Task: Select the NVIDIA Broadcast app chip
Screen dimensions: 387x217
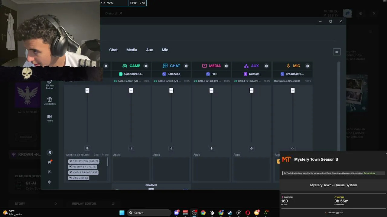Action: [83, 172]
